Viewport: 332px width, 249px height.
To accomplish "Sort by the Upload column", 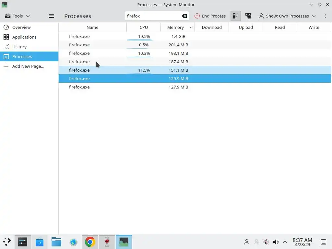I will [x=246, y=27].
